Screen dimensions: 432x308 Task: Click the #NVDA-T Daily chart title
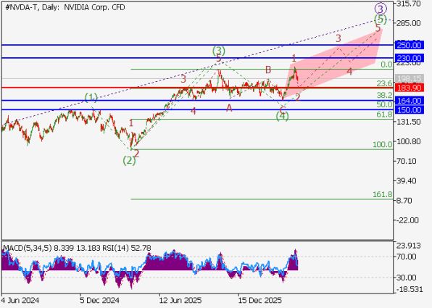pyautogui.click(x=65, y=7)
